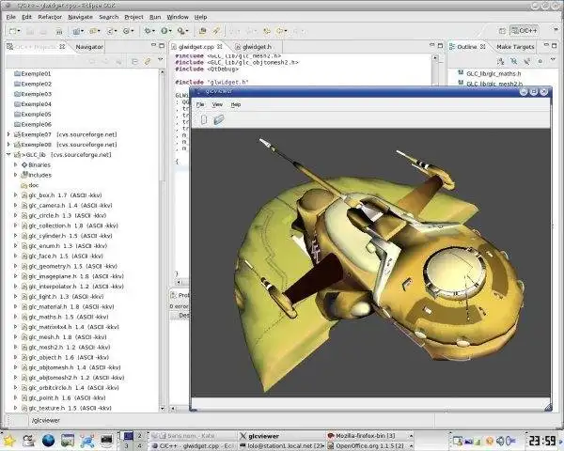Viewport: 564px width, 451px height.
Task: Switch to virtual desktop 4 in pager
Action: coord(139,444)
